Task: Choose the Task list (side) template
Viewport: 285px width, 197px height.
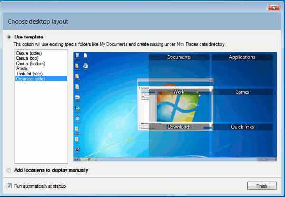Action: tap(30, 74)
